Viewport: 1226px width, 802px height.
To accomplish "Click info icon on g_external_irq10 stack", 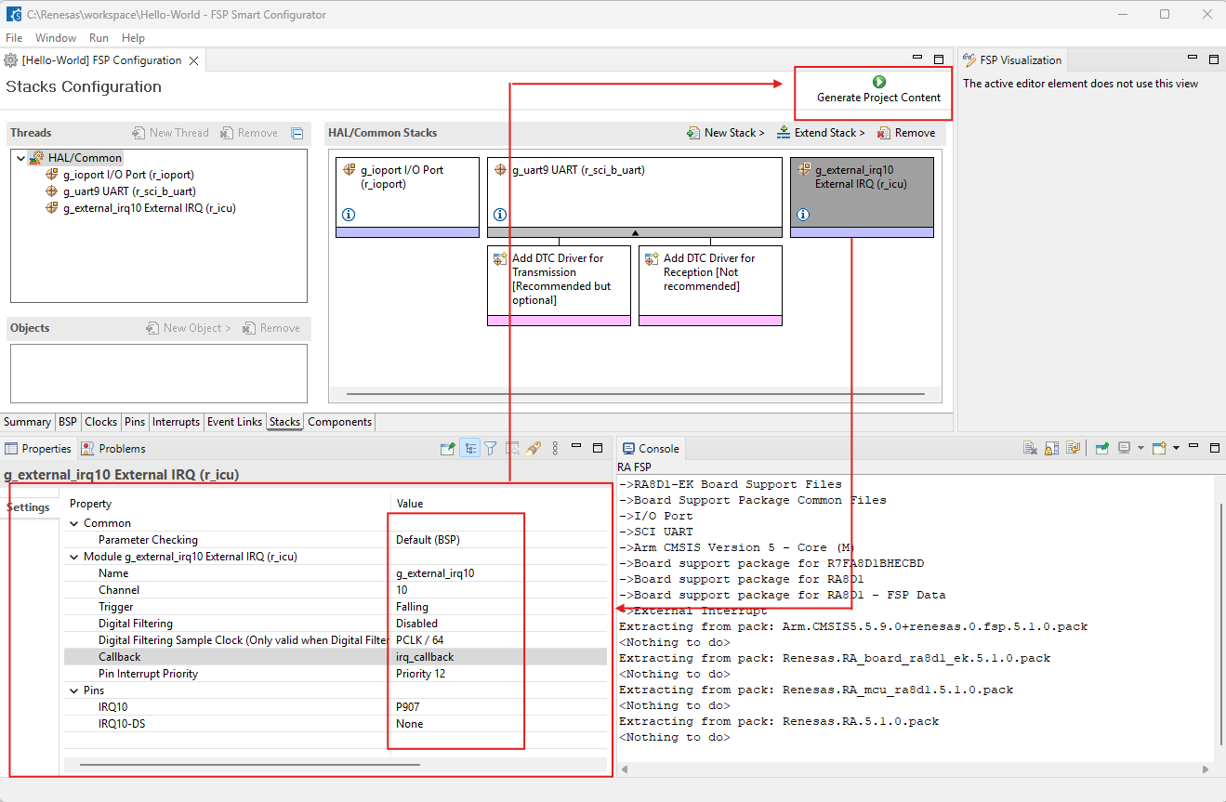I will [x=803, y=215].
